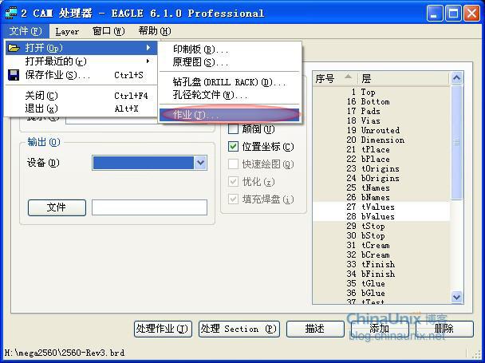Select layer 26 bNames
Viewport: 485px width, 363px height.
381,197
